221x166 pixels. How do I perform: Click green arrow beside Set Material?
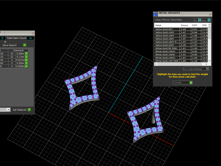click(29, 110)
